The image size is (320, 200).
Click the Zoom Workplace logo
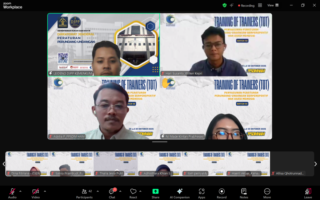[x=12, y=6]
